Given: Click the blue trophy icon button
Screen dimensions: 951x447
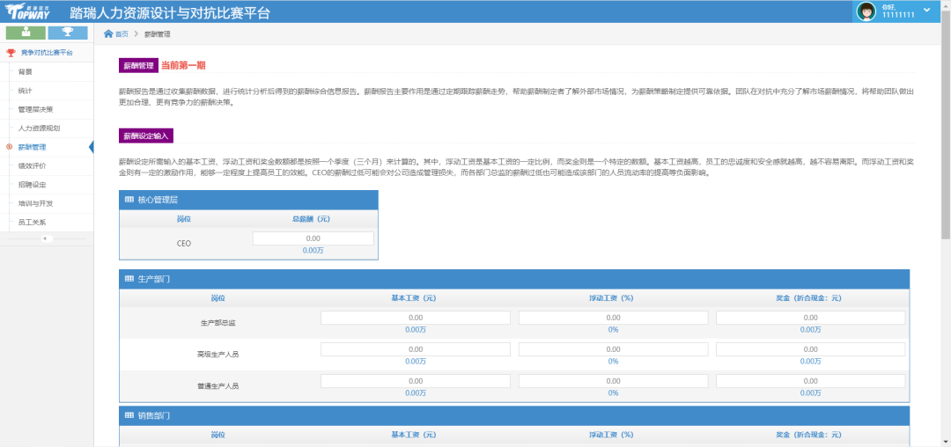Looking at the screenshot, I should point(67,33).
